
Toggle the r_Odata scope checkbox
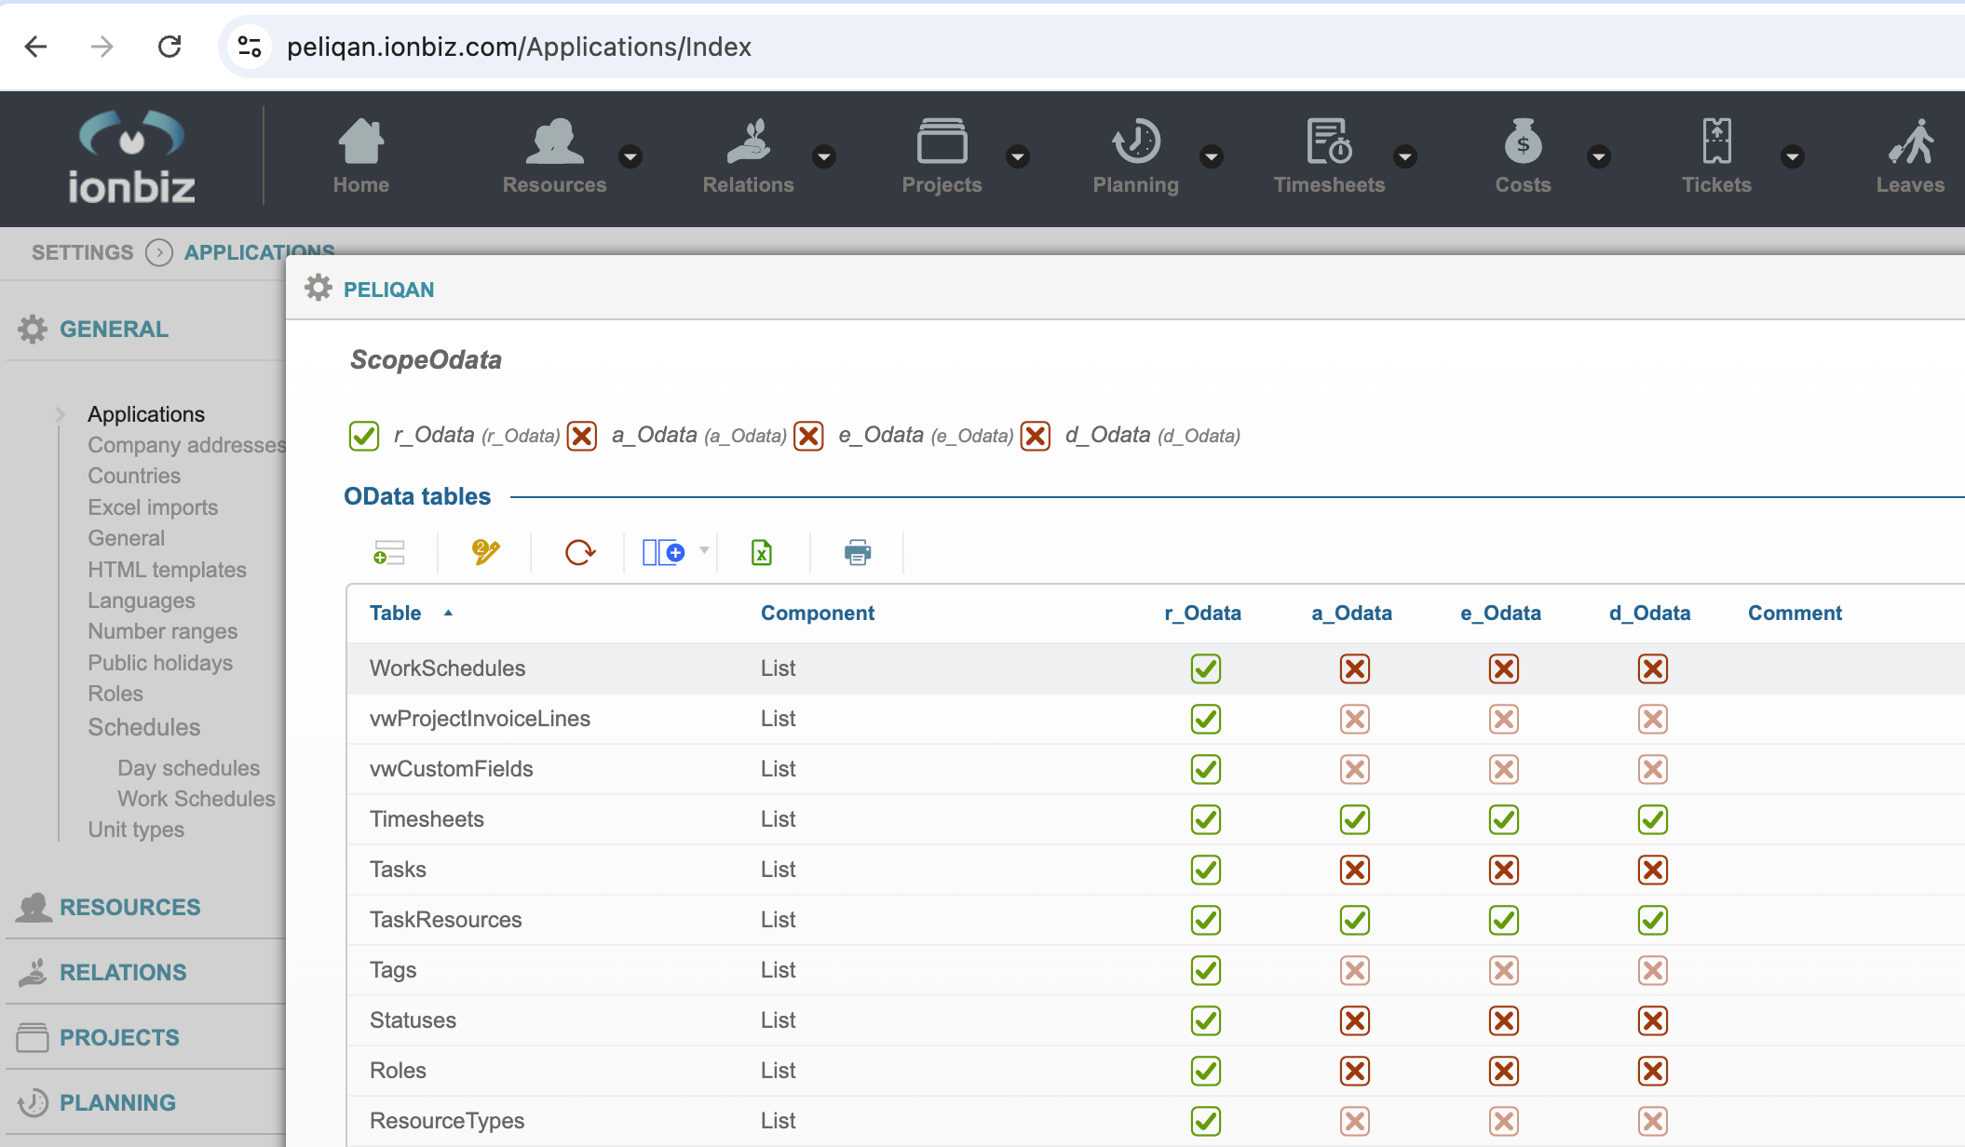tap(364, 436)
